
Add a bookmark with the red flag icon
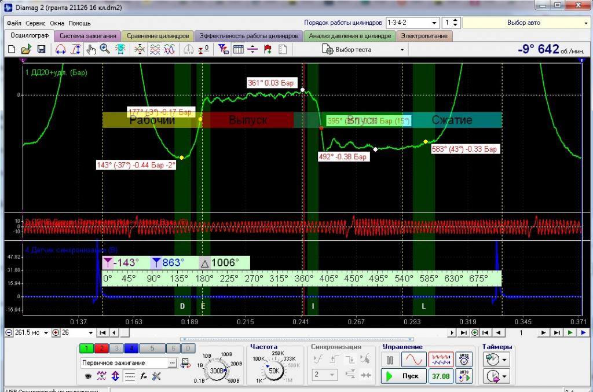coord(268,50)
